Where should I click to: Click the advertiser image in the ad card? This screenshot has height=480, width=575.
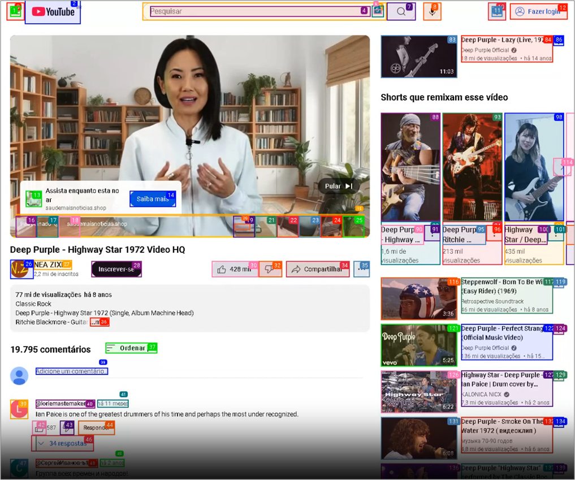[x=33, y=199]
